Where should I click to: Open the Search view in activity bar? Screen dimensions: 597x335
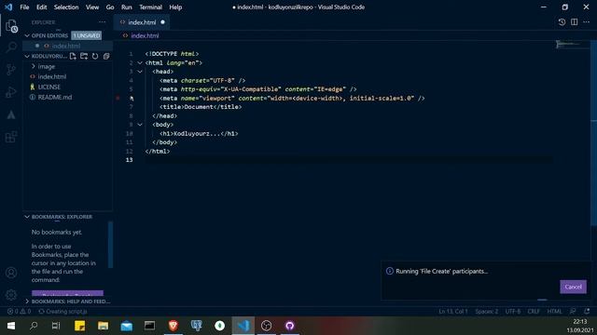[11, 47]
